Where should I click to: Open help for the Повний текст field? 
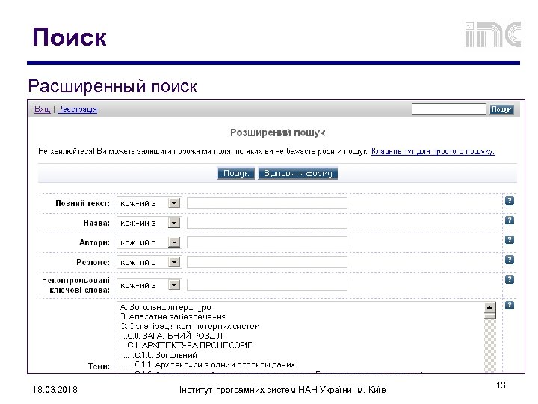point(510,201)
